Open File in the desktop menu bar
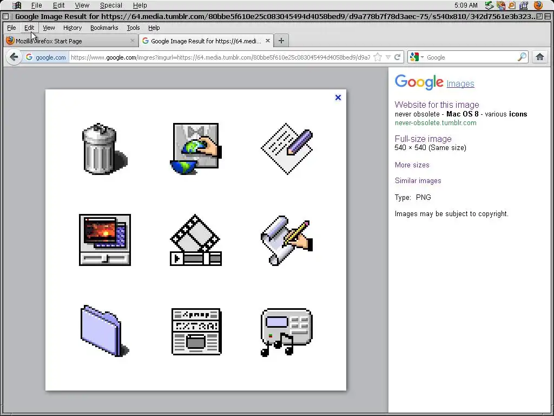This screenshot has height=416, width=554. pyautogui.click(x=36, y=5)
